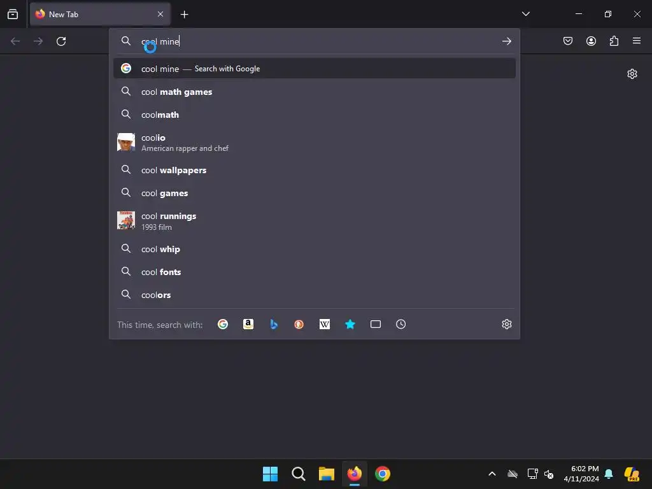Open notification bell in taskbar
652x489 pixels.
click(x=609, y=474)
